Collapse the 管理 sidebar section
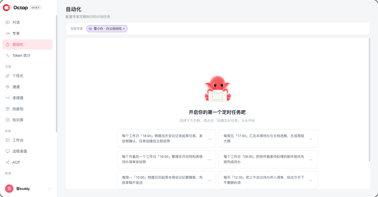Viewport: 378px width, 197px height. click(49, 174)
